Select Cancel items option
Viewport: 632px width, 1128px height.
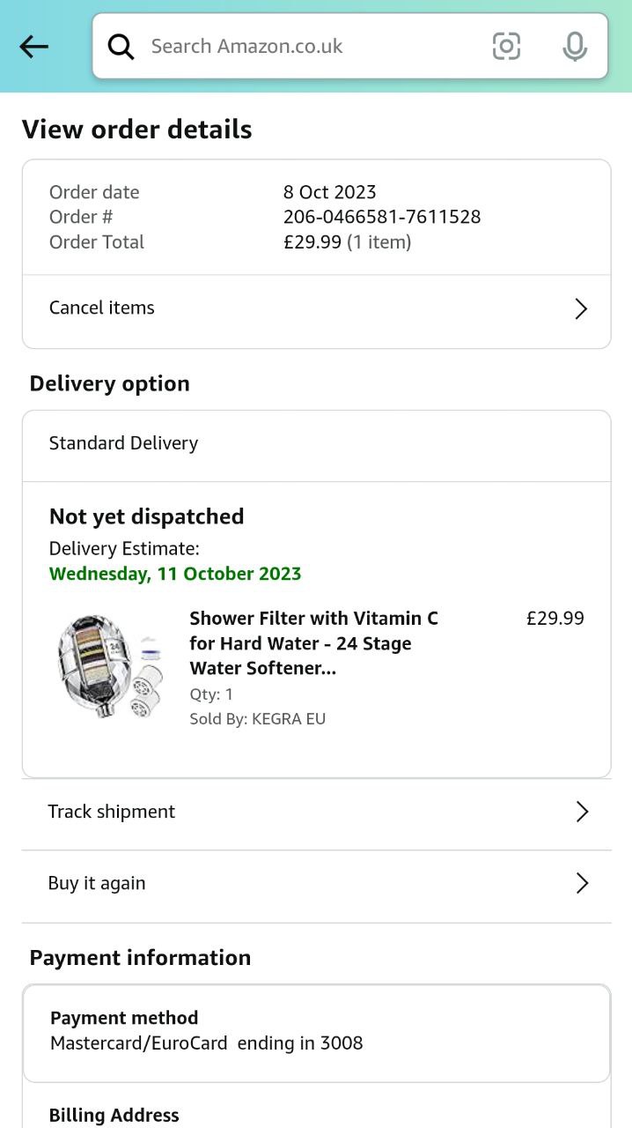102,308
